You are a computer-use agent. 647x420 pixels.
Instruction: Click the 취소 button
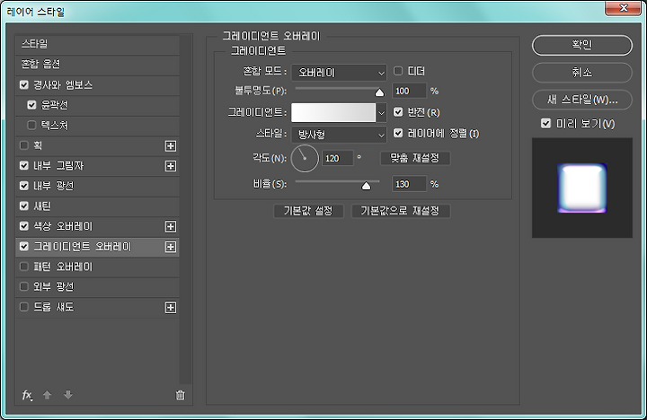click(x=582, y=73)
